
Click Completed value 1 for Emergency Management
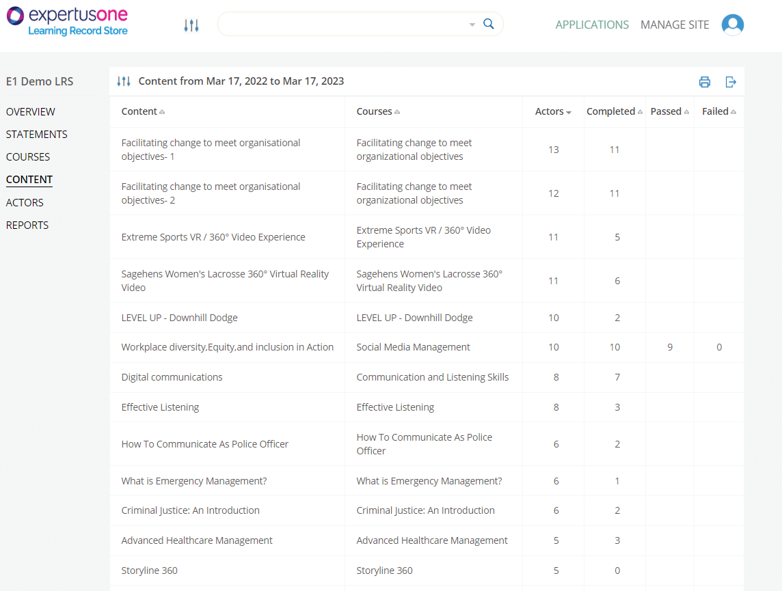pos(617,481)
